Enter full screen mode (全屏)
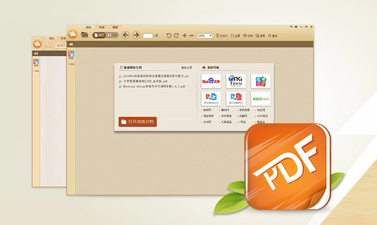 [x=235, y=36]
